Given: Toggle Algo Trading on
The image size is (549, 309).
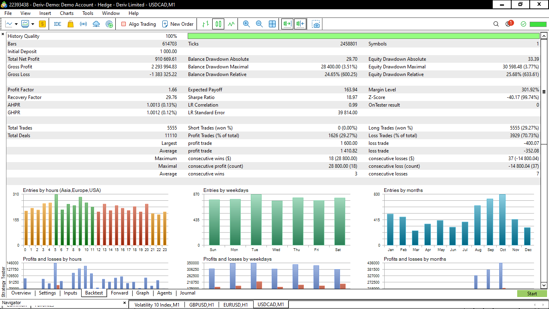Looking at the screenshot, I should click(x=138, y=24).
